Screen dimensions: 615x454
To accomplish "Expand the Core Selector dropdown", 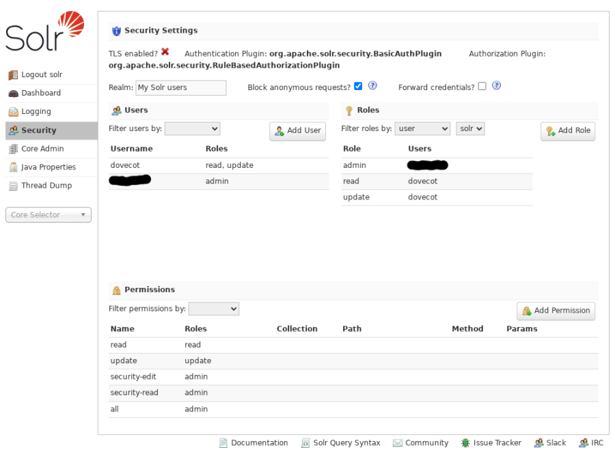I will tap(49, 215).
